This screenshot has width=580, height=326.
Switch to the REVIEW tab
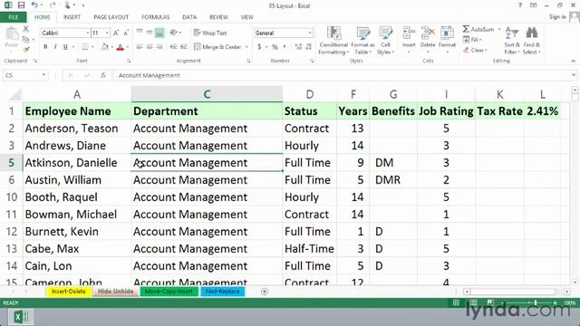point(218,17)
